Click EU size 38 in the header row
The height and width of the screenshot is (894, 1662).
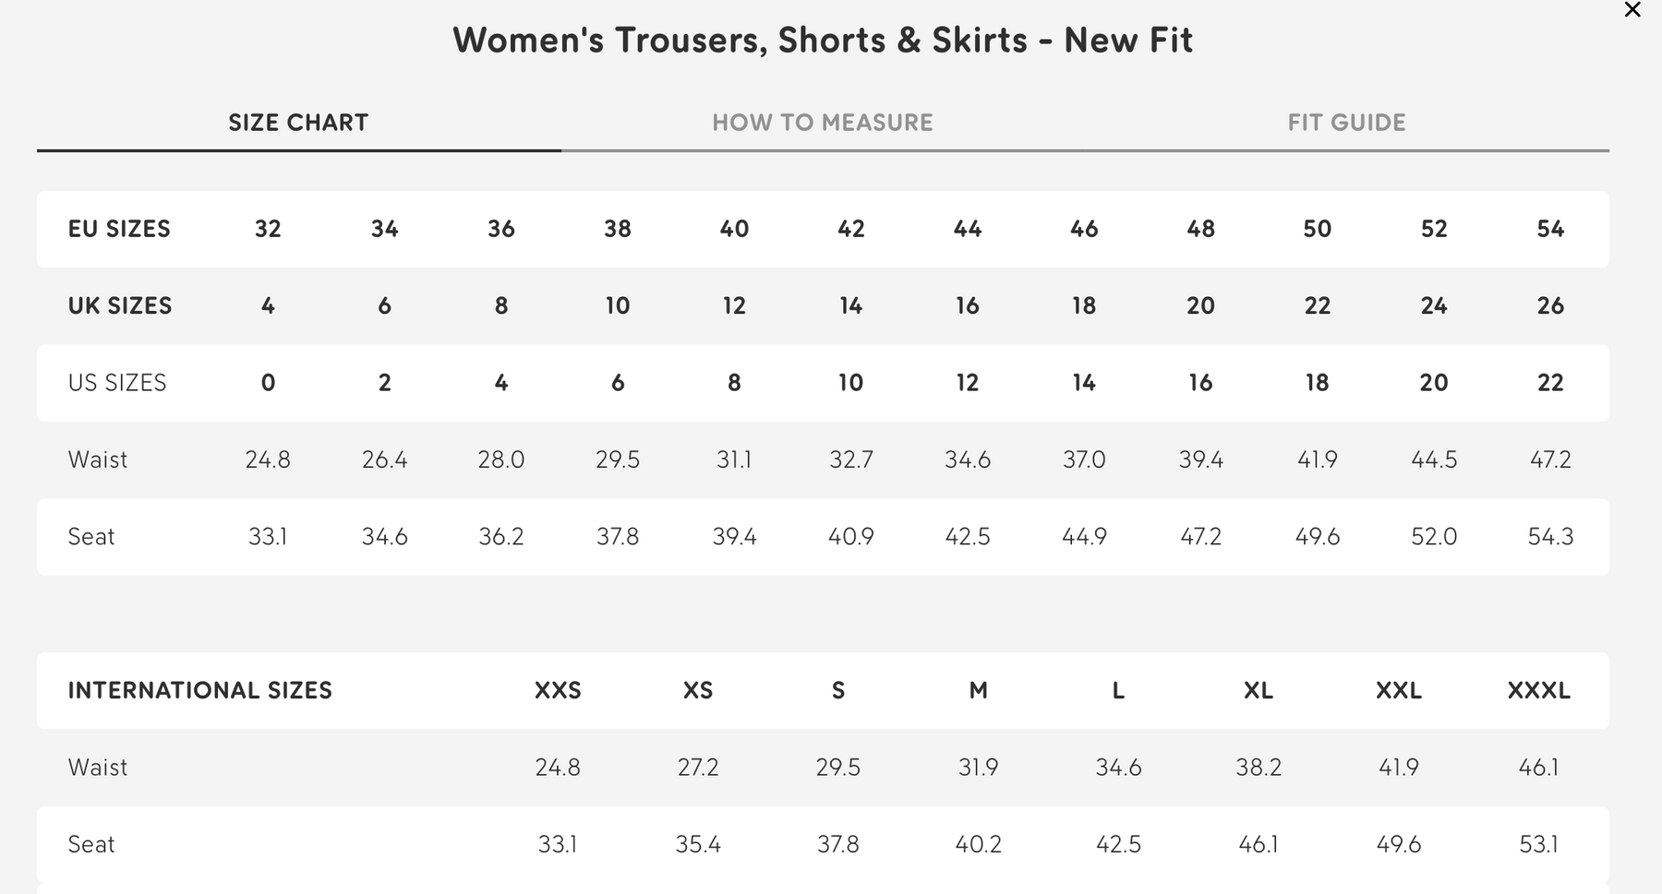[618, 229]
